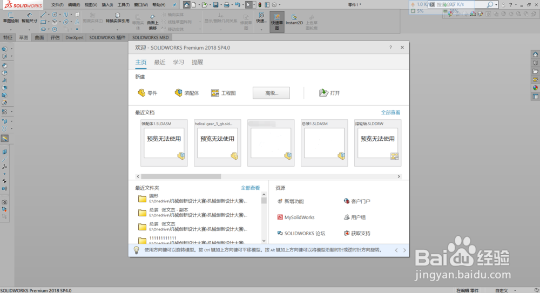Click the pin icon beside the menu bar

pos(174,5)
